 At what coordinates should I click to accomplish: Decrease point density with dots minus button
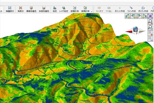[150, 39]
